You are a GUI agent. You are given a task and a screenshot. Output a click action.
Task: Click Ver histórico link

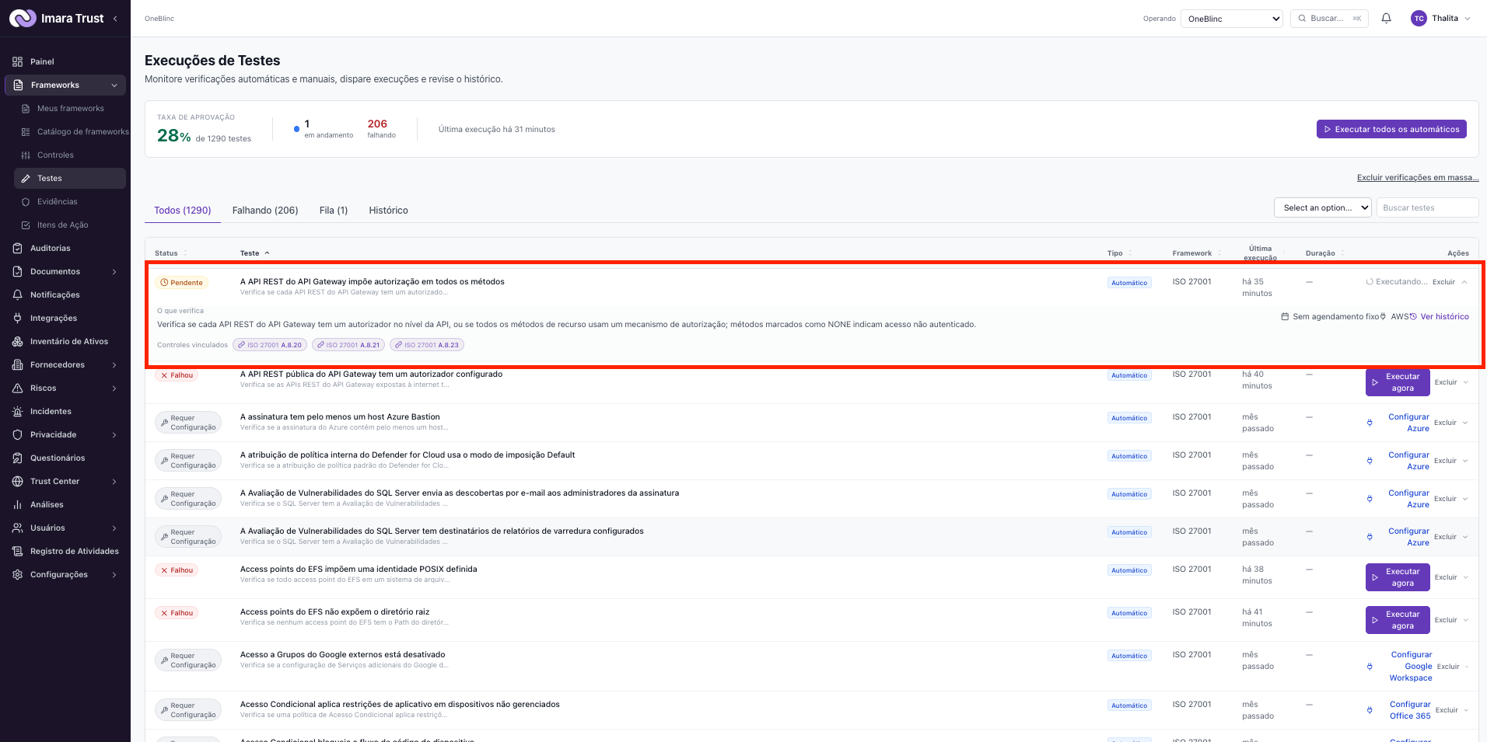pyautogui.click(x=1444, y=316)
